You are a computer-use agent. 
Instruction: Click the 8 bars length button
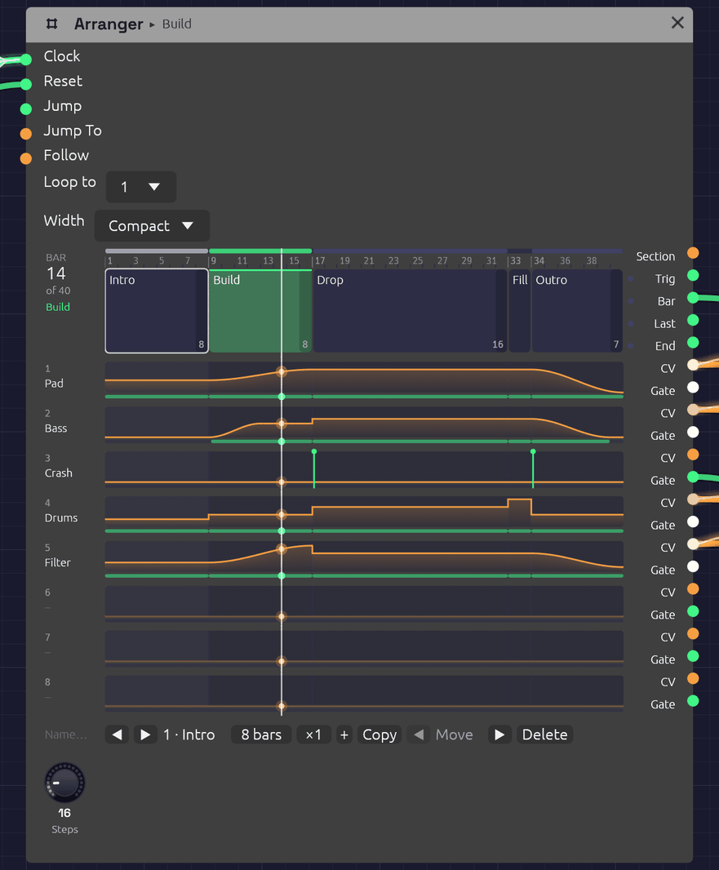pos(261,735)
